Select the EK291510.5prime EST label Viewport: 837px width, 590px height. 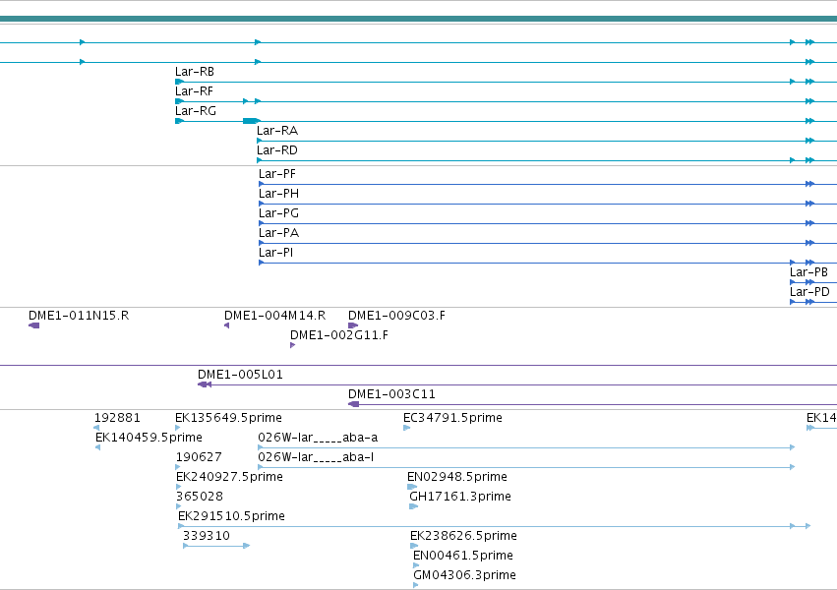click(x=231, y=517)
